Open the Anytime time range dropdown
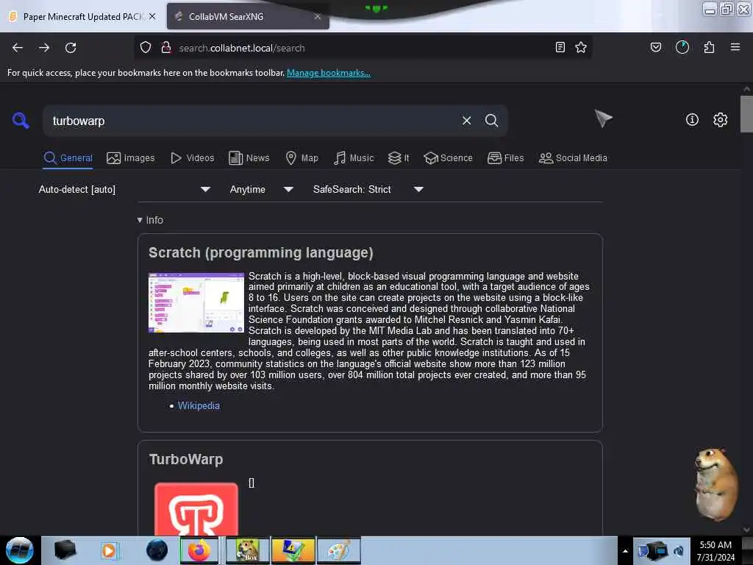Screen dimensions: 753x565 coord(262,189)
